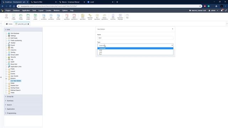Viewport: 228px width, 128px height.
Task: Switch to the Home tab
Action: tap(9, 24)
